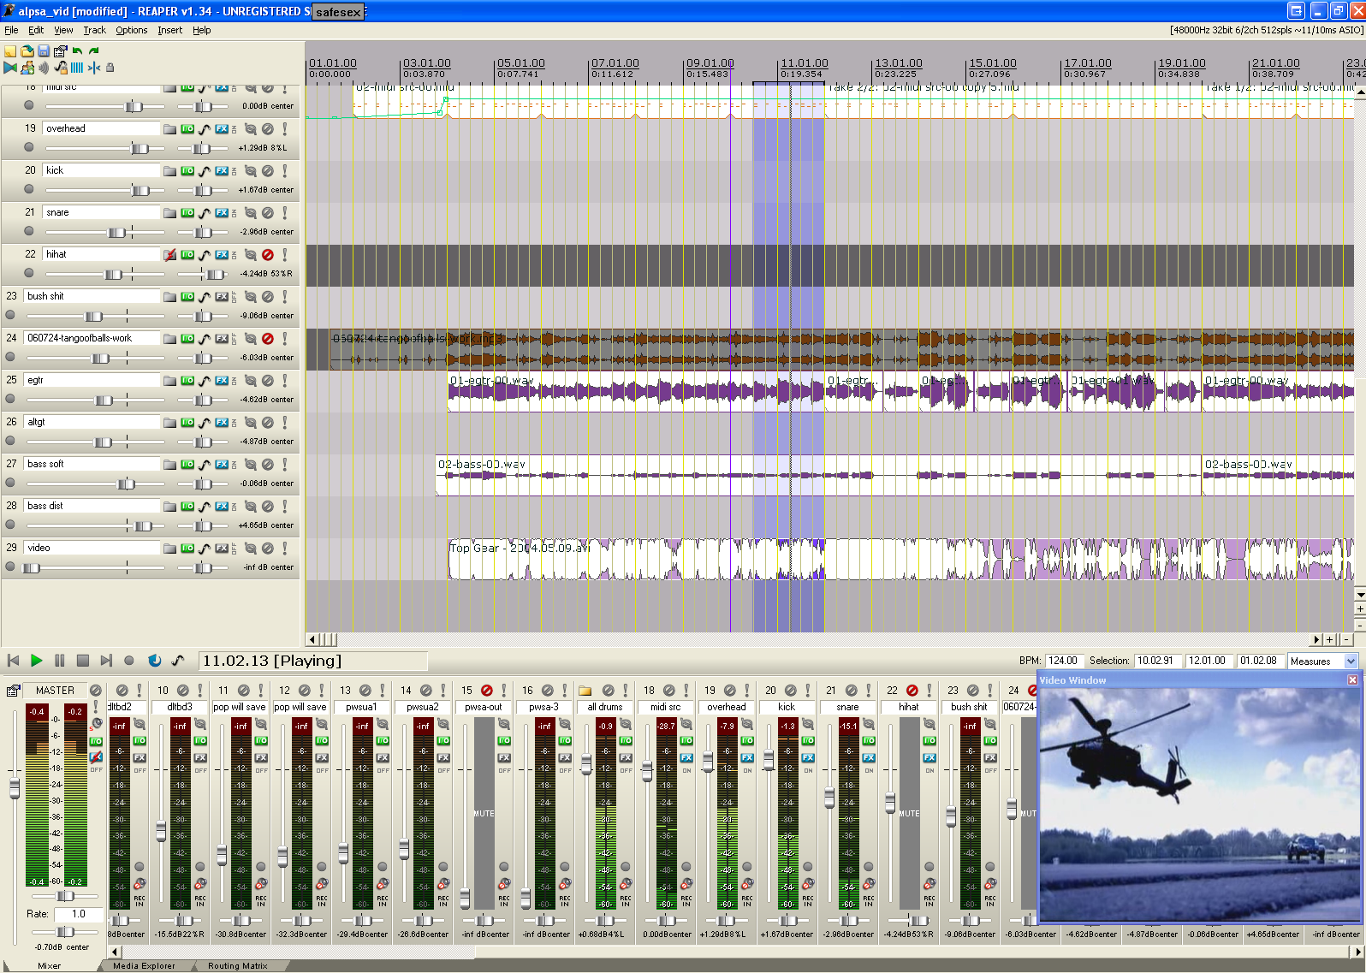Open the Insert menu
The height and width of the screenshot is (973, 1366).
pos(169,30)
